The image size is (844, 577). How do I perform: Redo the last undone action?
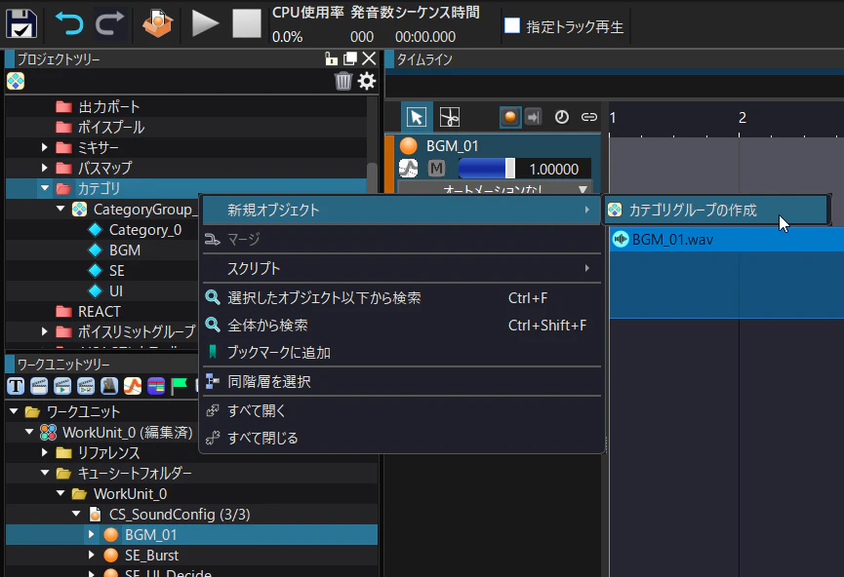tap(109, 24)
